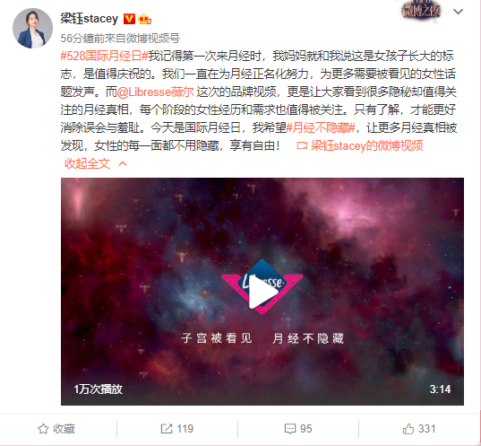Play the Libresse video
481x446 pixels.
click(262, 292)
